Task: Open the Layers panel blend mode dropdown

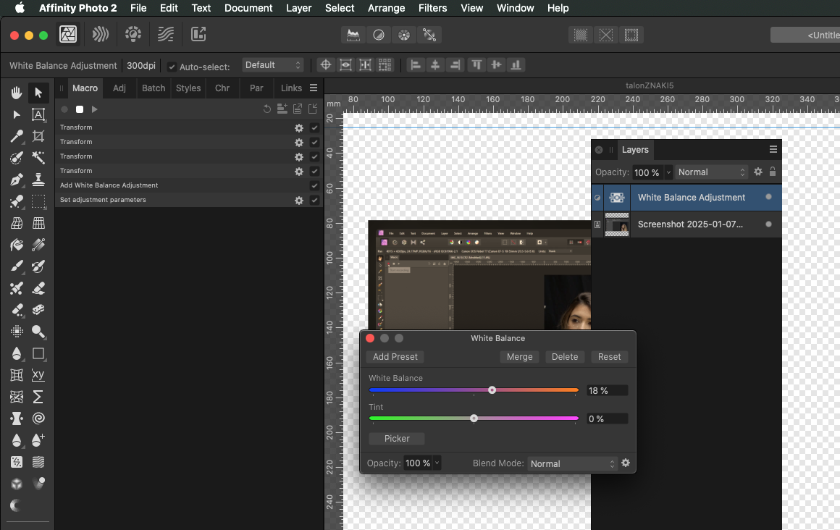Action: pyautogui.click(x=711, y=172)
